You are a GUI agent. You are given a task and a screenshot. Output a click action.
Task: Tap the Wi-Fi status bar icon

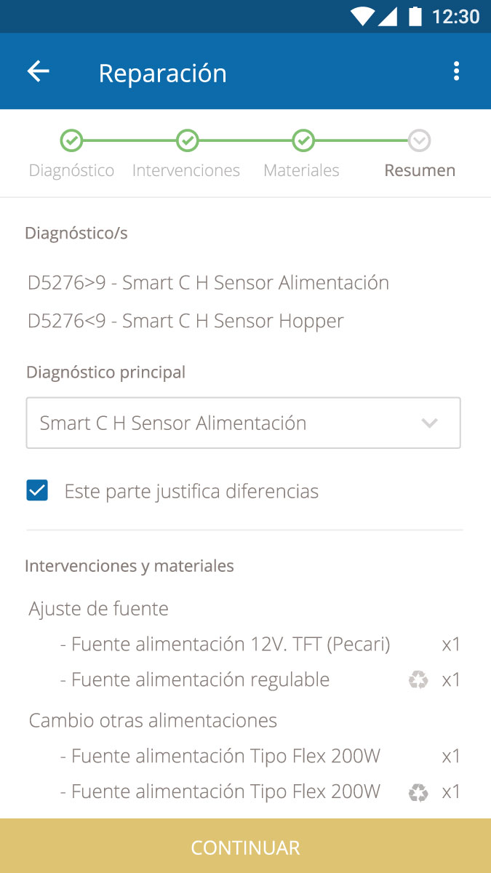[361, 16]
